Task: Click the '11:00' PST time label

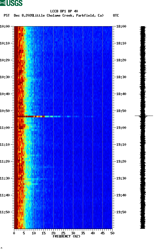Action: pyautogui.click(x=5, y=127)
